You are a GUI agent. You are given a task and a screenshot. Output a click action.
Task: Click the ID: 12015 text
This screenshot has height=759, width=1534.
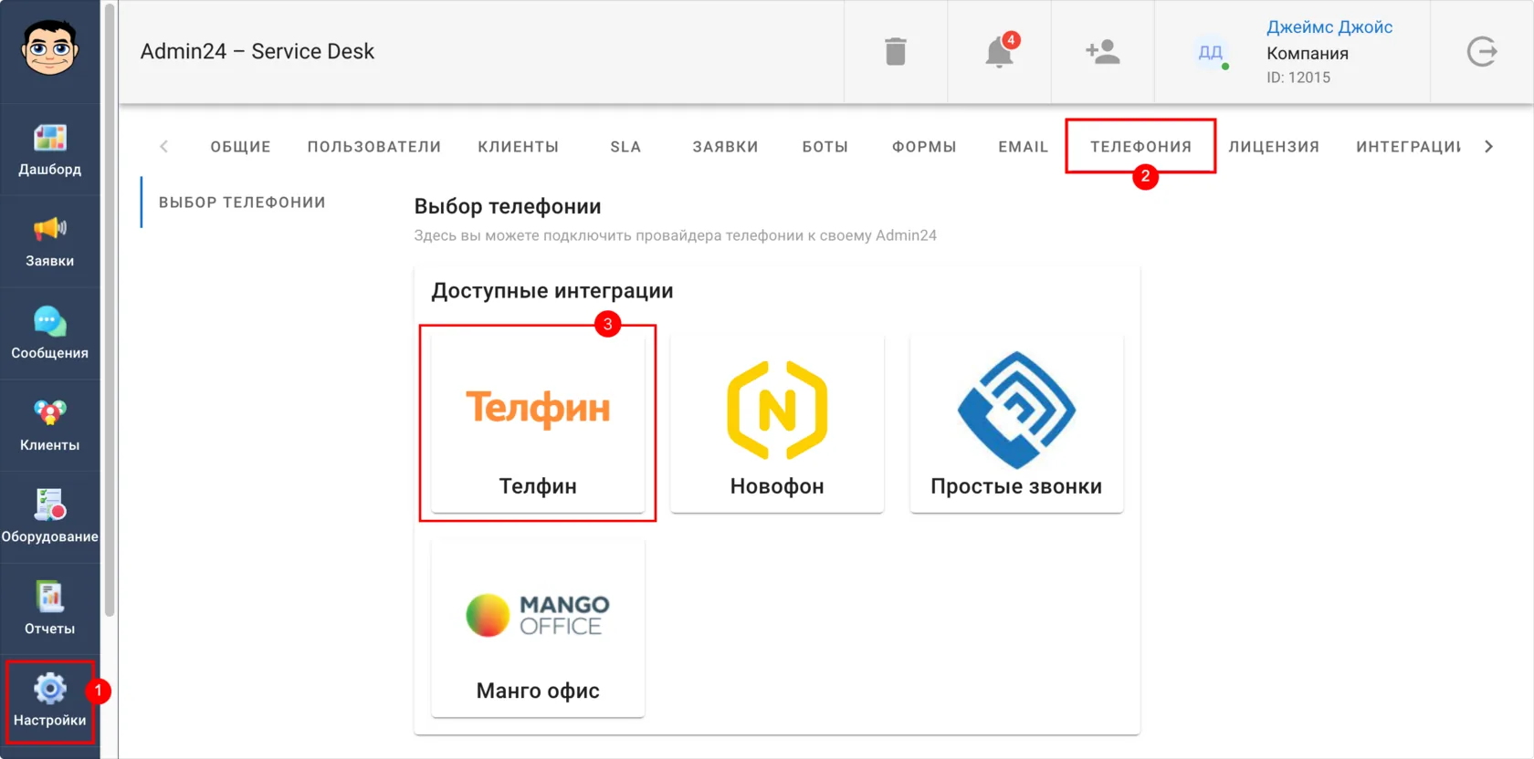coord(1298,78)
